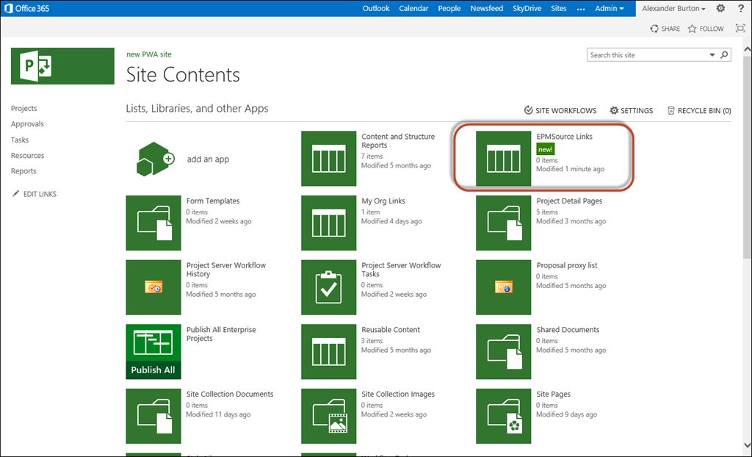Click the Site Collection Images title
752x457 pixels.
click(x=398, y=394)
